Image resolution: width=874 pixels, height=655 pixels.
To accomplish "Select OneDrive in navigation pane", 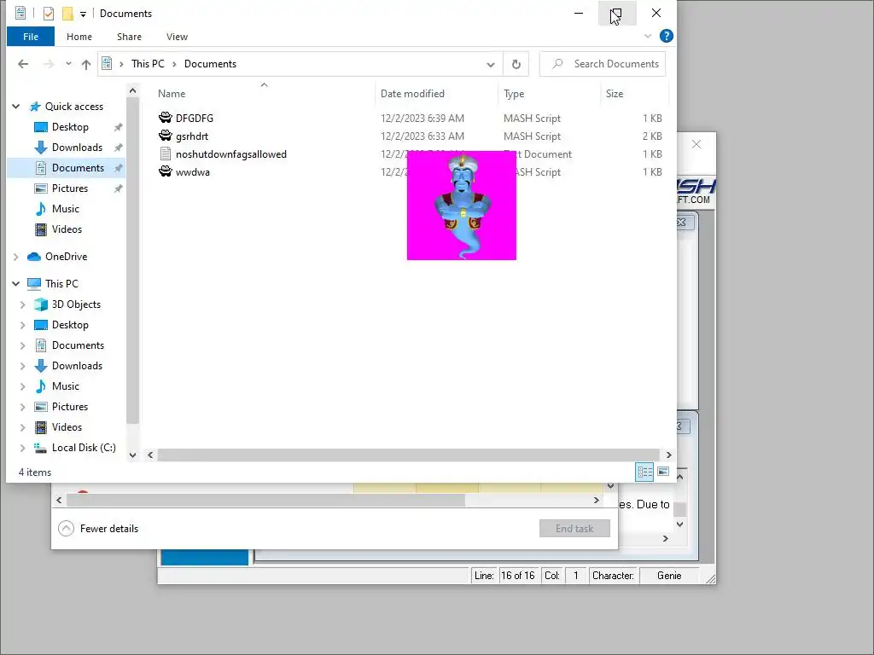I will pyautogui.click(x=66, y=257).
